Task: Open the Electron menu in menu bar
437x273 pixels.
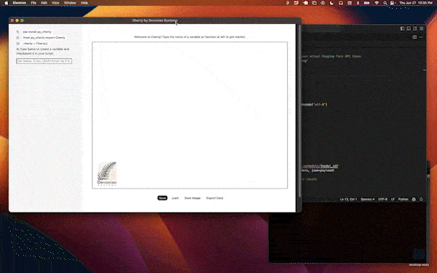Action: pos(19,3)
